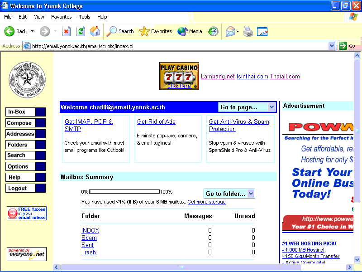
Task: Click the browser Back arrow icon
Action: [10, 31]
